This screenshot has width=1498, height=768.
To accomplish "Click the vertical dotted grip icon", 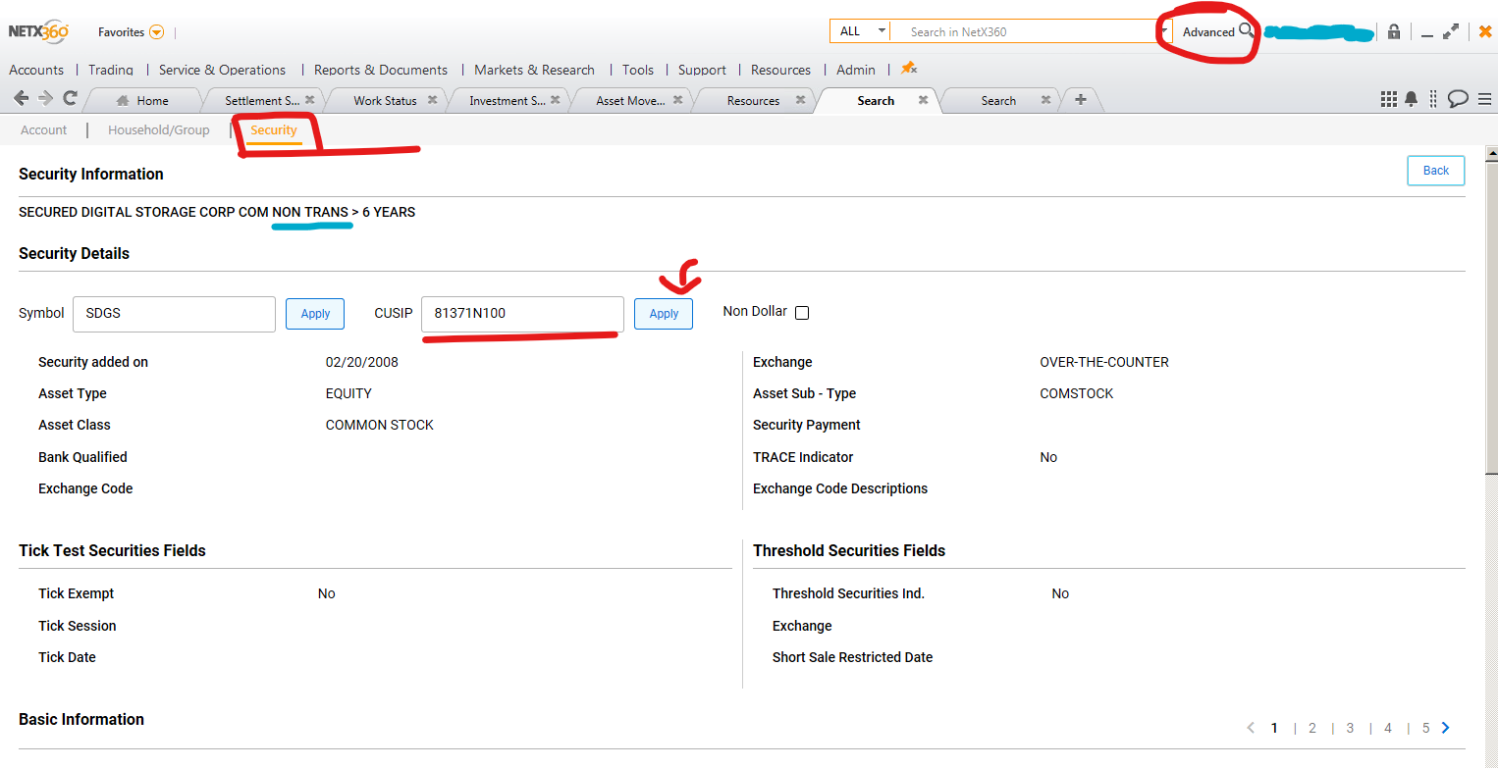I will click(1434, 99).
